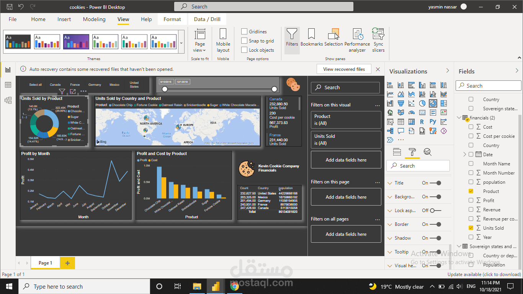Viewport: 523px width, 294px height.
Task: Open the Product filter card
Action: (346, 120)
